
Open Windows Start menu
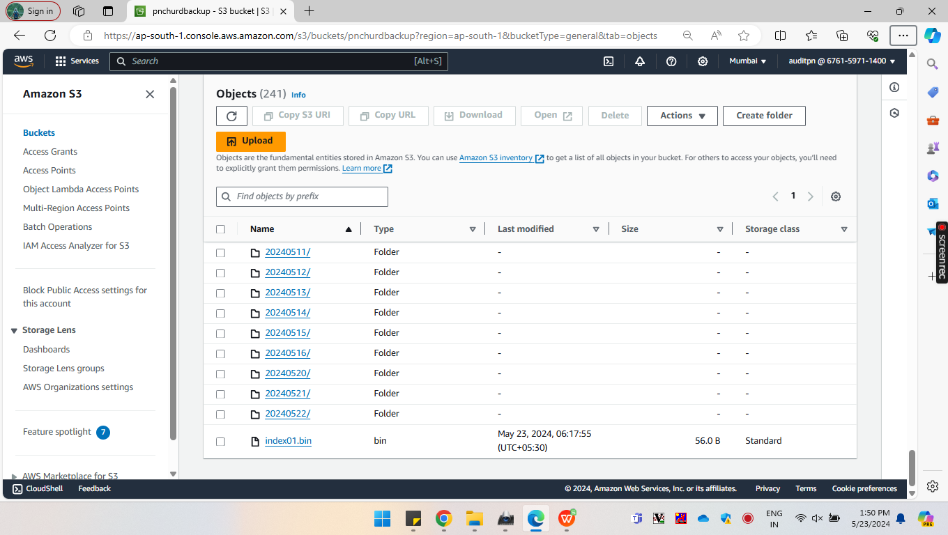[382, 518]
